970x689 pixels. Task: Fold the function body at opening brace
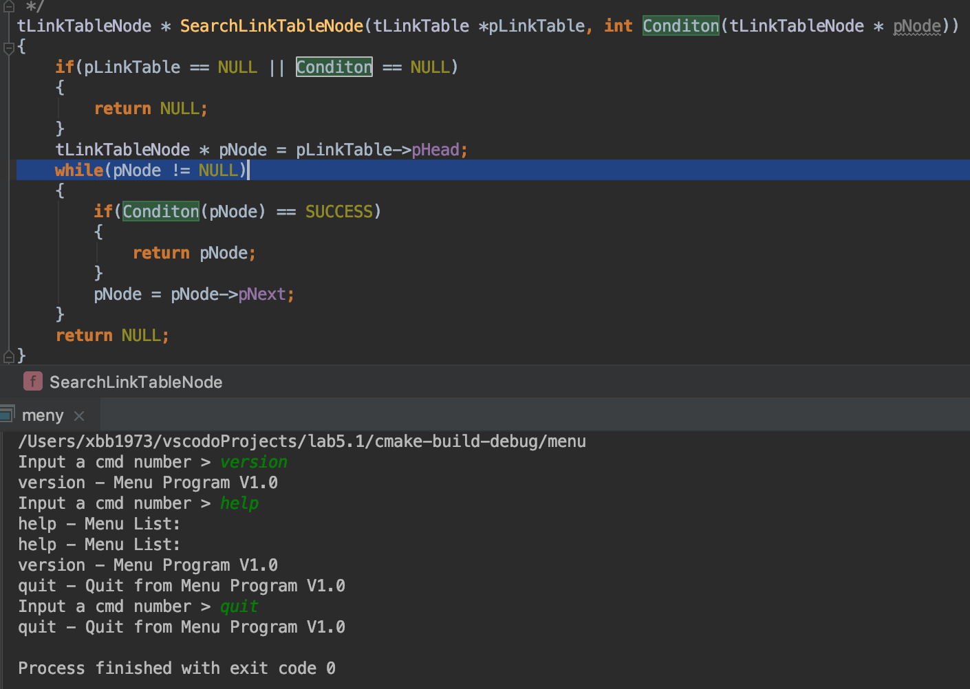(9, 47)
